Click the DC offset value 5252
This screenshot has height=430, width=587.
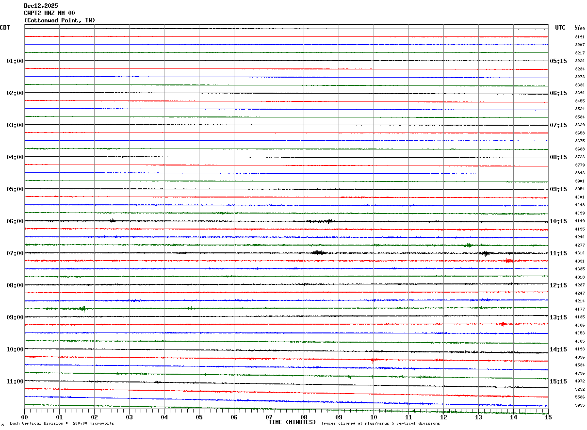pyautogui.click(x=580, y=389)
